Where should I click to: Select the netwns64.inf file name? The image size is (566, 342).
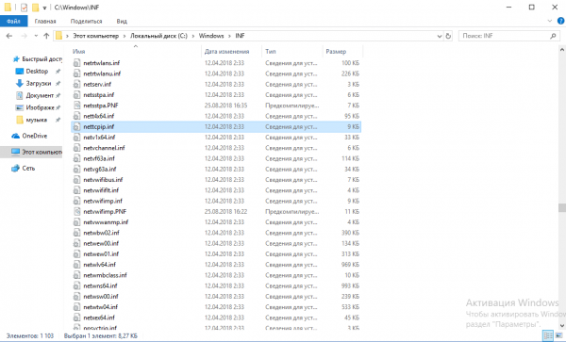100,285
